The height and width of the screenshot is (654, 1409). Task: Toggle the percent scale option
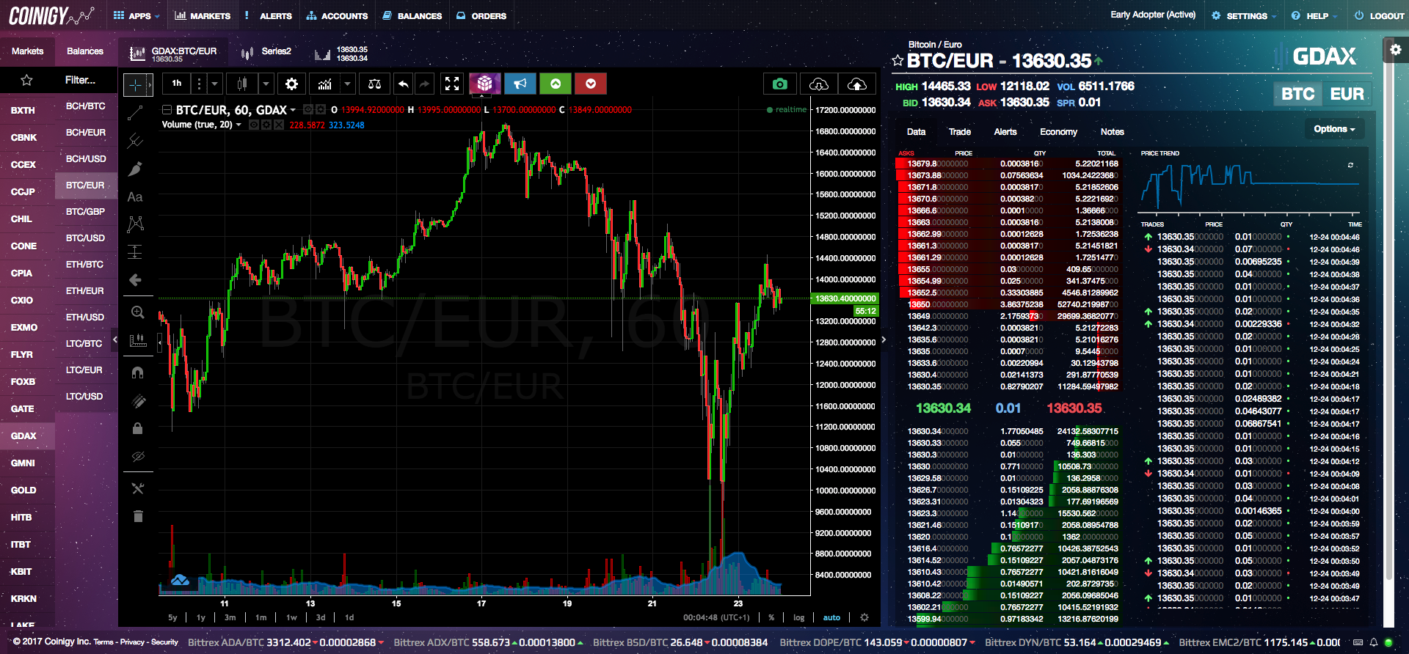click(771, 617)
